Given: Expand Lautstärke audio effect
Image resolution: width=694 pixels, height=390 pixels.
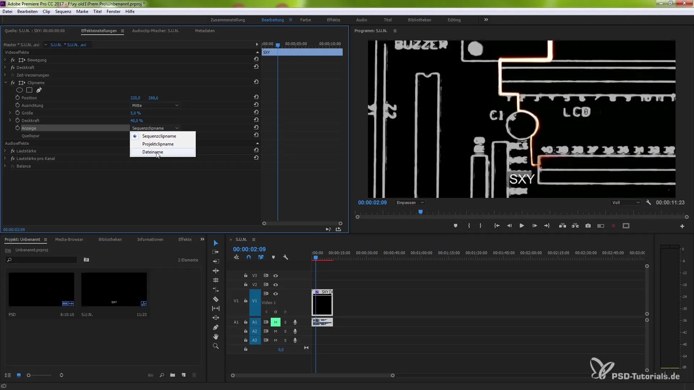Looking at the screenshot, I should [5, 151].
